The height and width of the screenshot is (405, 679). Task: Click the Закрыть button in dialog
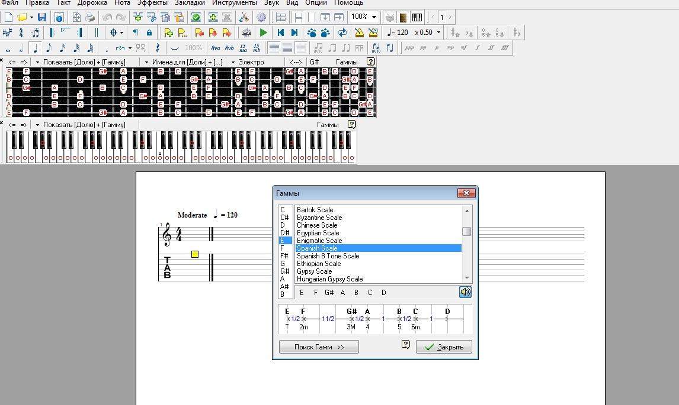tap(444, 347)
